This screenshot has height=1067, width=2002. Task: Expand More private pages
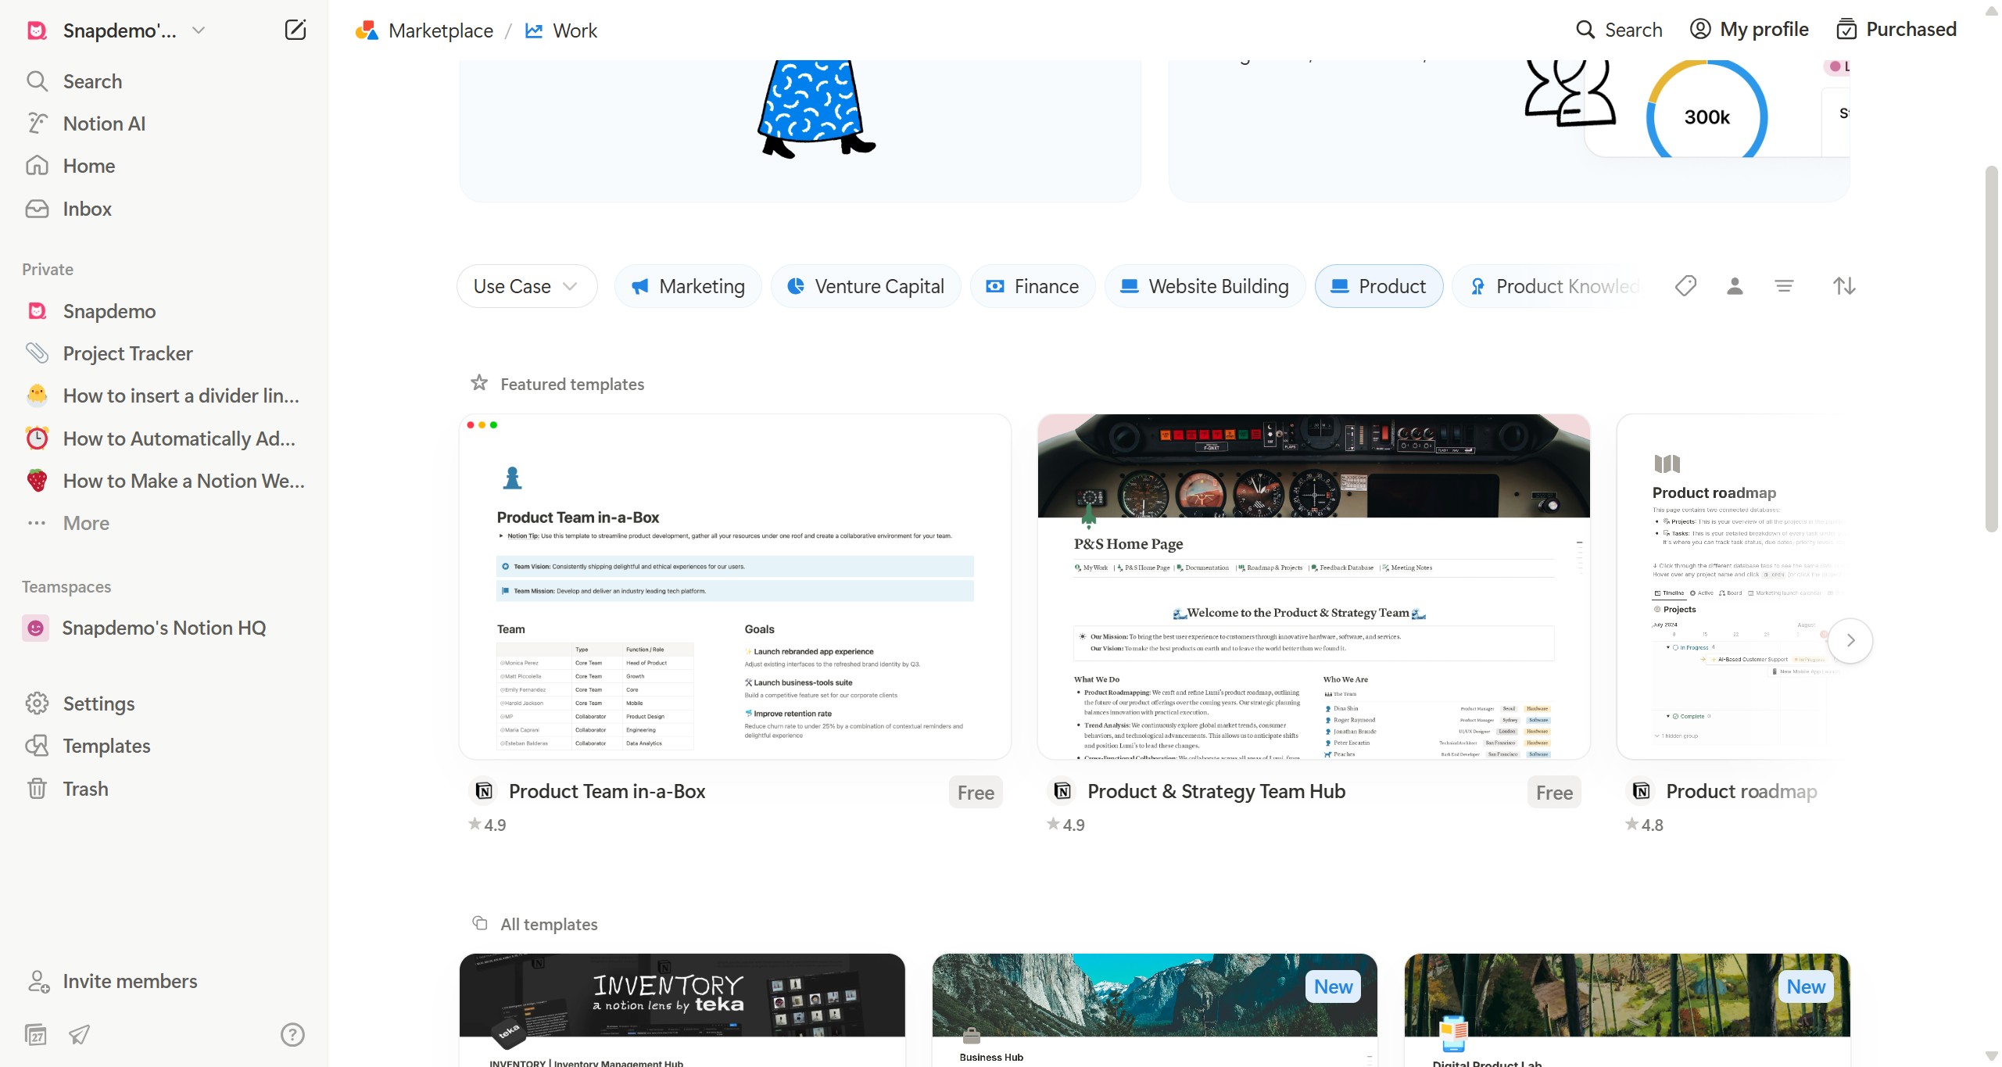(164, 523)
